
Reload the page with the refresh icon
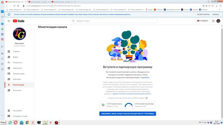(14, 6)
